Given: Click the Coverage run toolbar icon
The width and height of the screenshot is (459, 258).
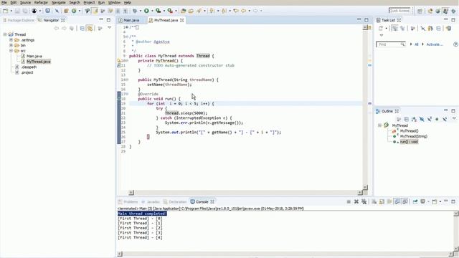Looking at the screenshot, I should [x=158, y=11].
